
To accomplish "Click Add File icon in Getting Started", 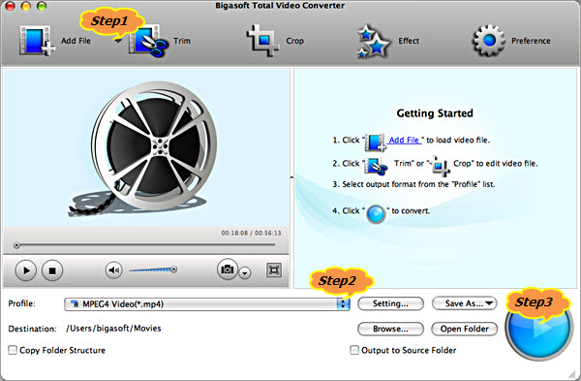I will pos(376,143).
